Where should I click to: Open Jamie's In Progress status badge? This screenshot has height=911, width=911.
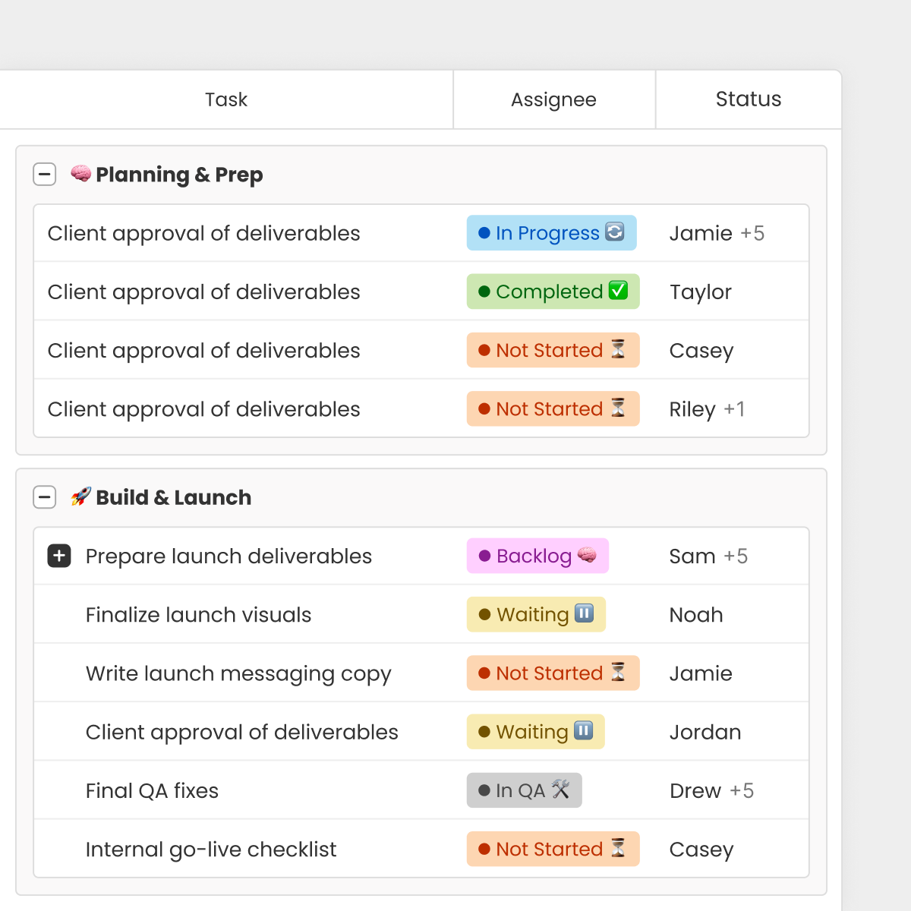551,233
